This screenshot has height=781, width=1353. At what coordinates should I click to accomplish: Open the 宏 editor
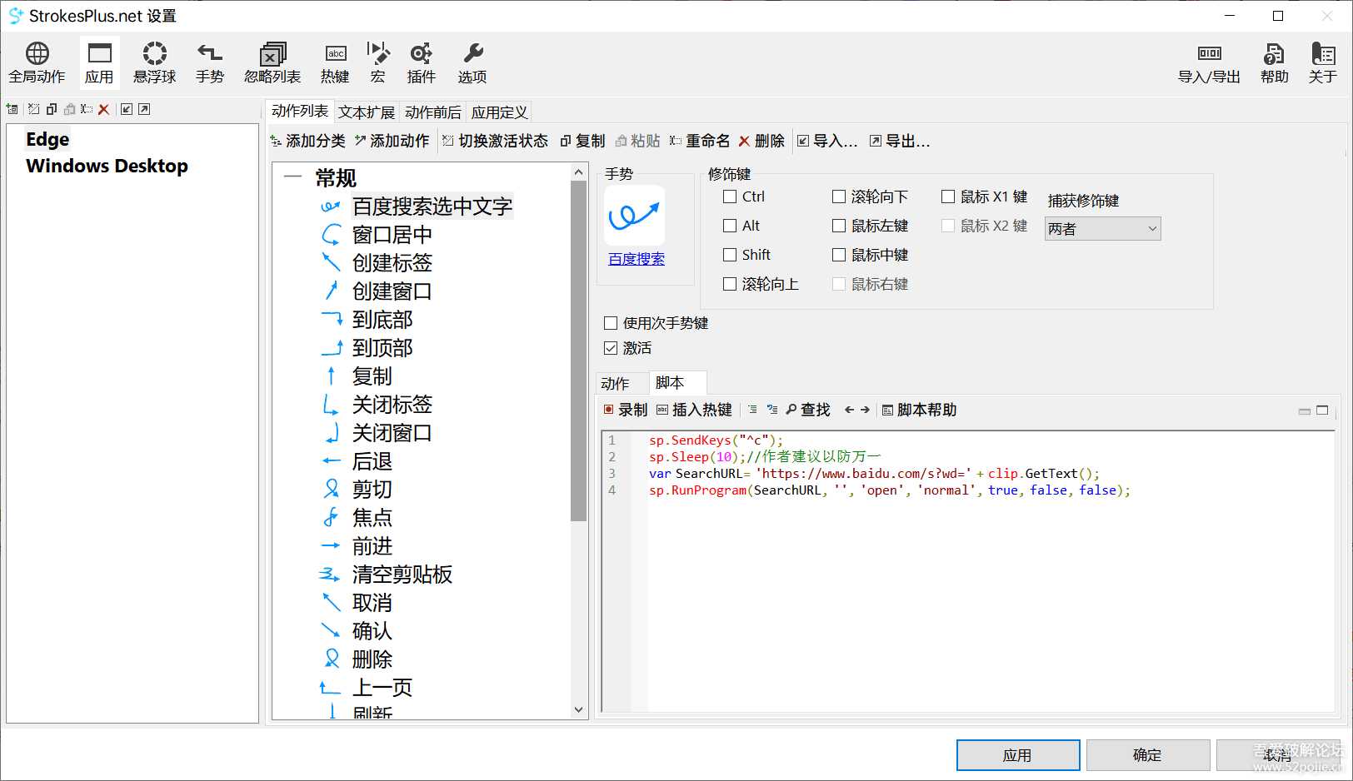377,62
